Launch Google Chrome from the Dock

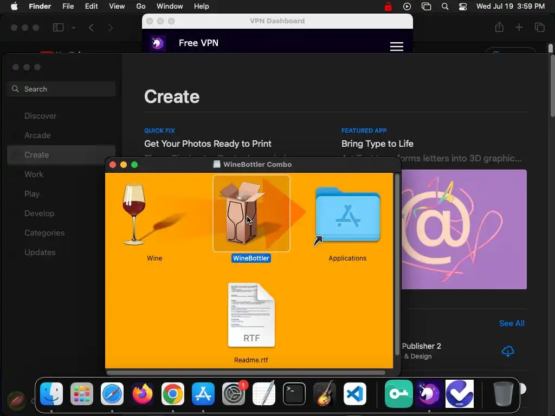pos(173,394)
